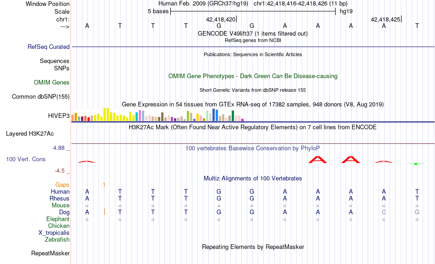This screenshot has width=435, height=264.
Task: Select the 42,418,425 coordinate marker
Action: (x=386, y=19)
